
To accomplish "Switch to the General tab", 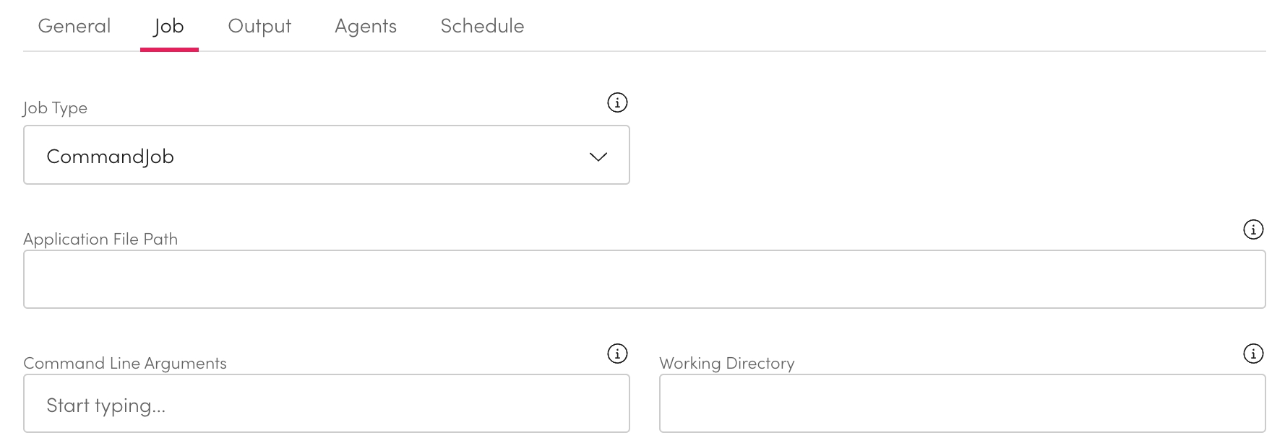I will (74, 26).
